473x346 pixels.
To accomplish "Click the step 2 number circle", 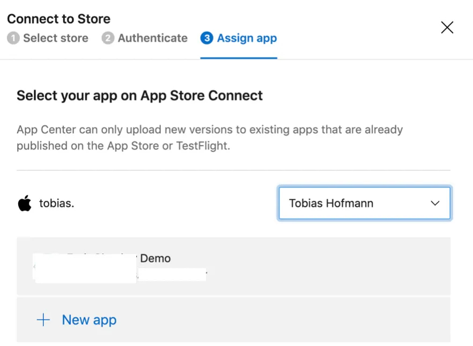I will (x=108, y=39).
